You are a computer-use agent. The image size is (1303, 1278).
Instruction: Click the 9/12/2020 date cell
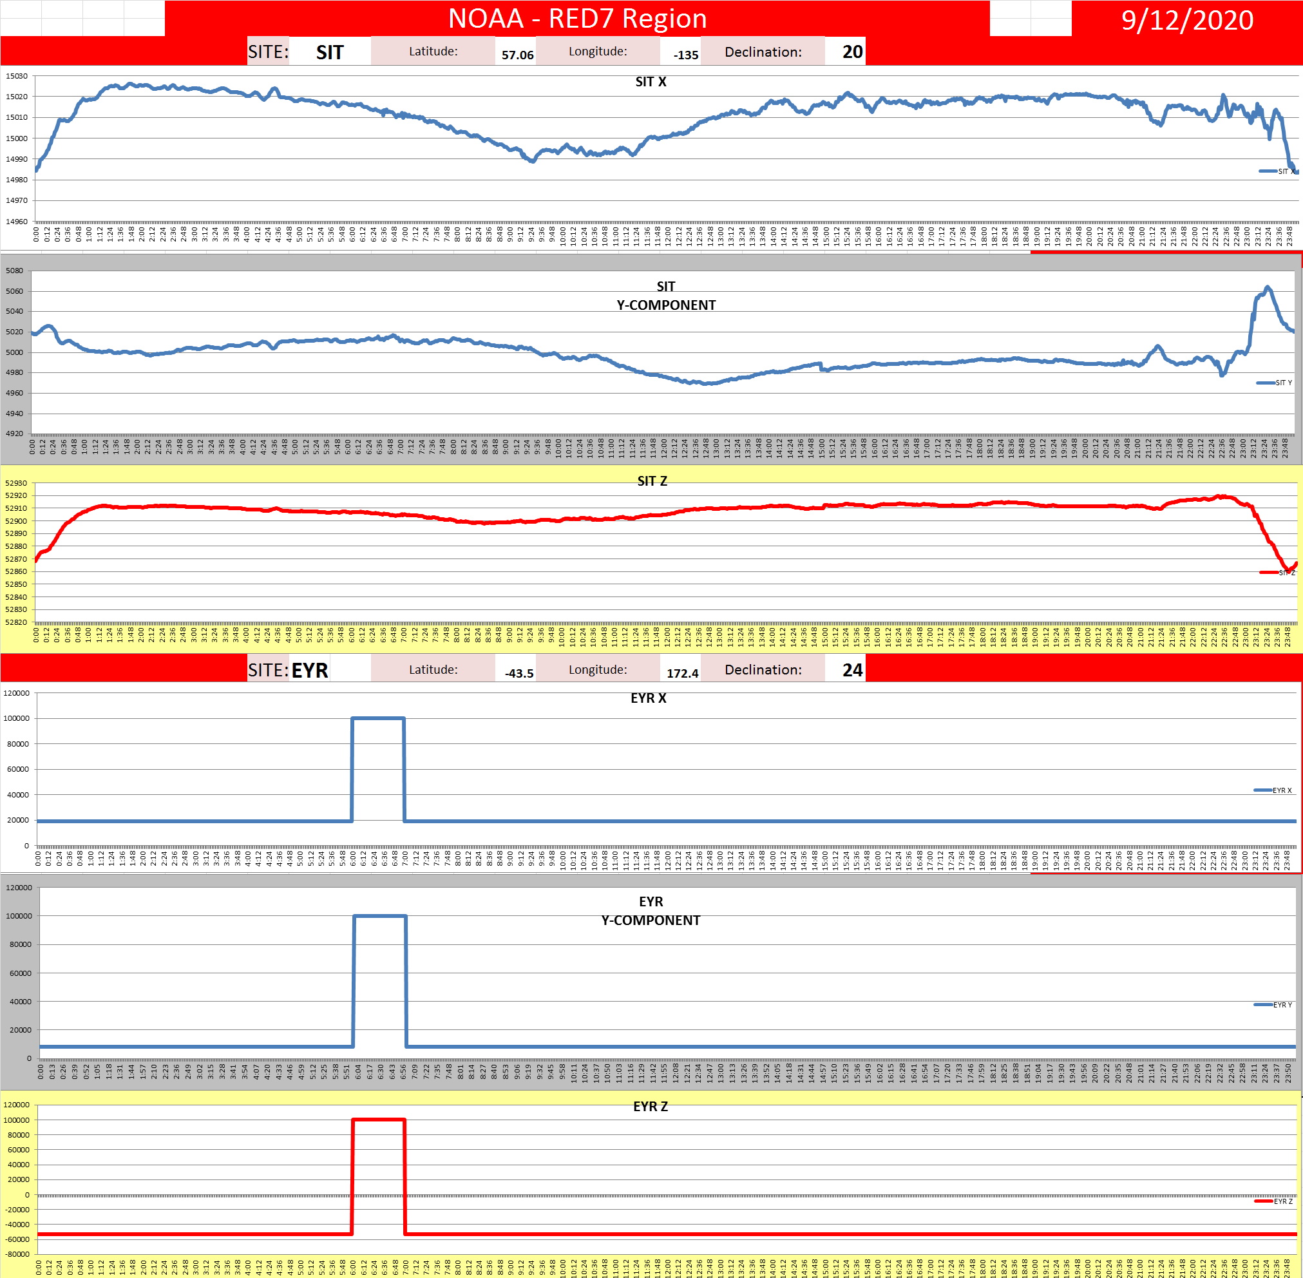[1186, 20]
